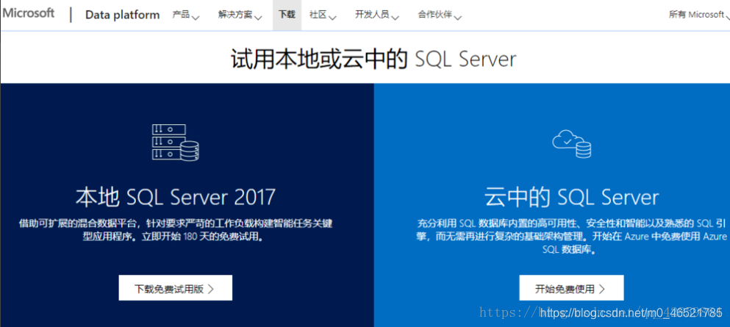Open the Data platform home link
The height and width of the screenshot is (327, 730).
coord(123,15)
